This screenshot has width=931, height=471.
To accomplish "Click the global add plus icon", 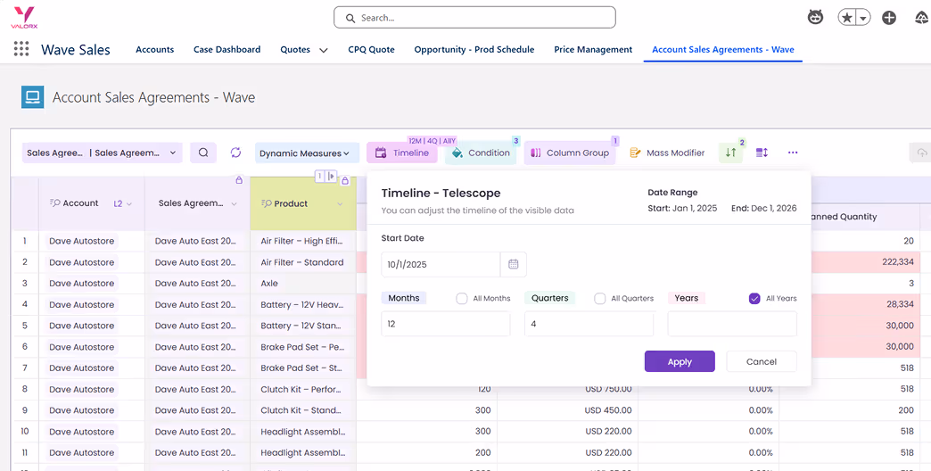I will click(x=889, y=18).
